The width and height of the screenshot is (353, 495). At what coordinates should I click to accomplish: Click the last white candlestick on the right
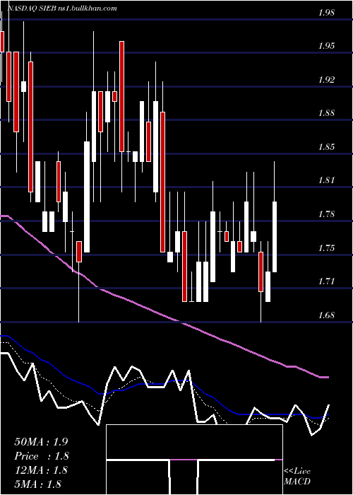[x=275, y=237]
